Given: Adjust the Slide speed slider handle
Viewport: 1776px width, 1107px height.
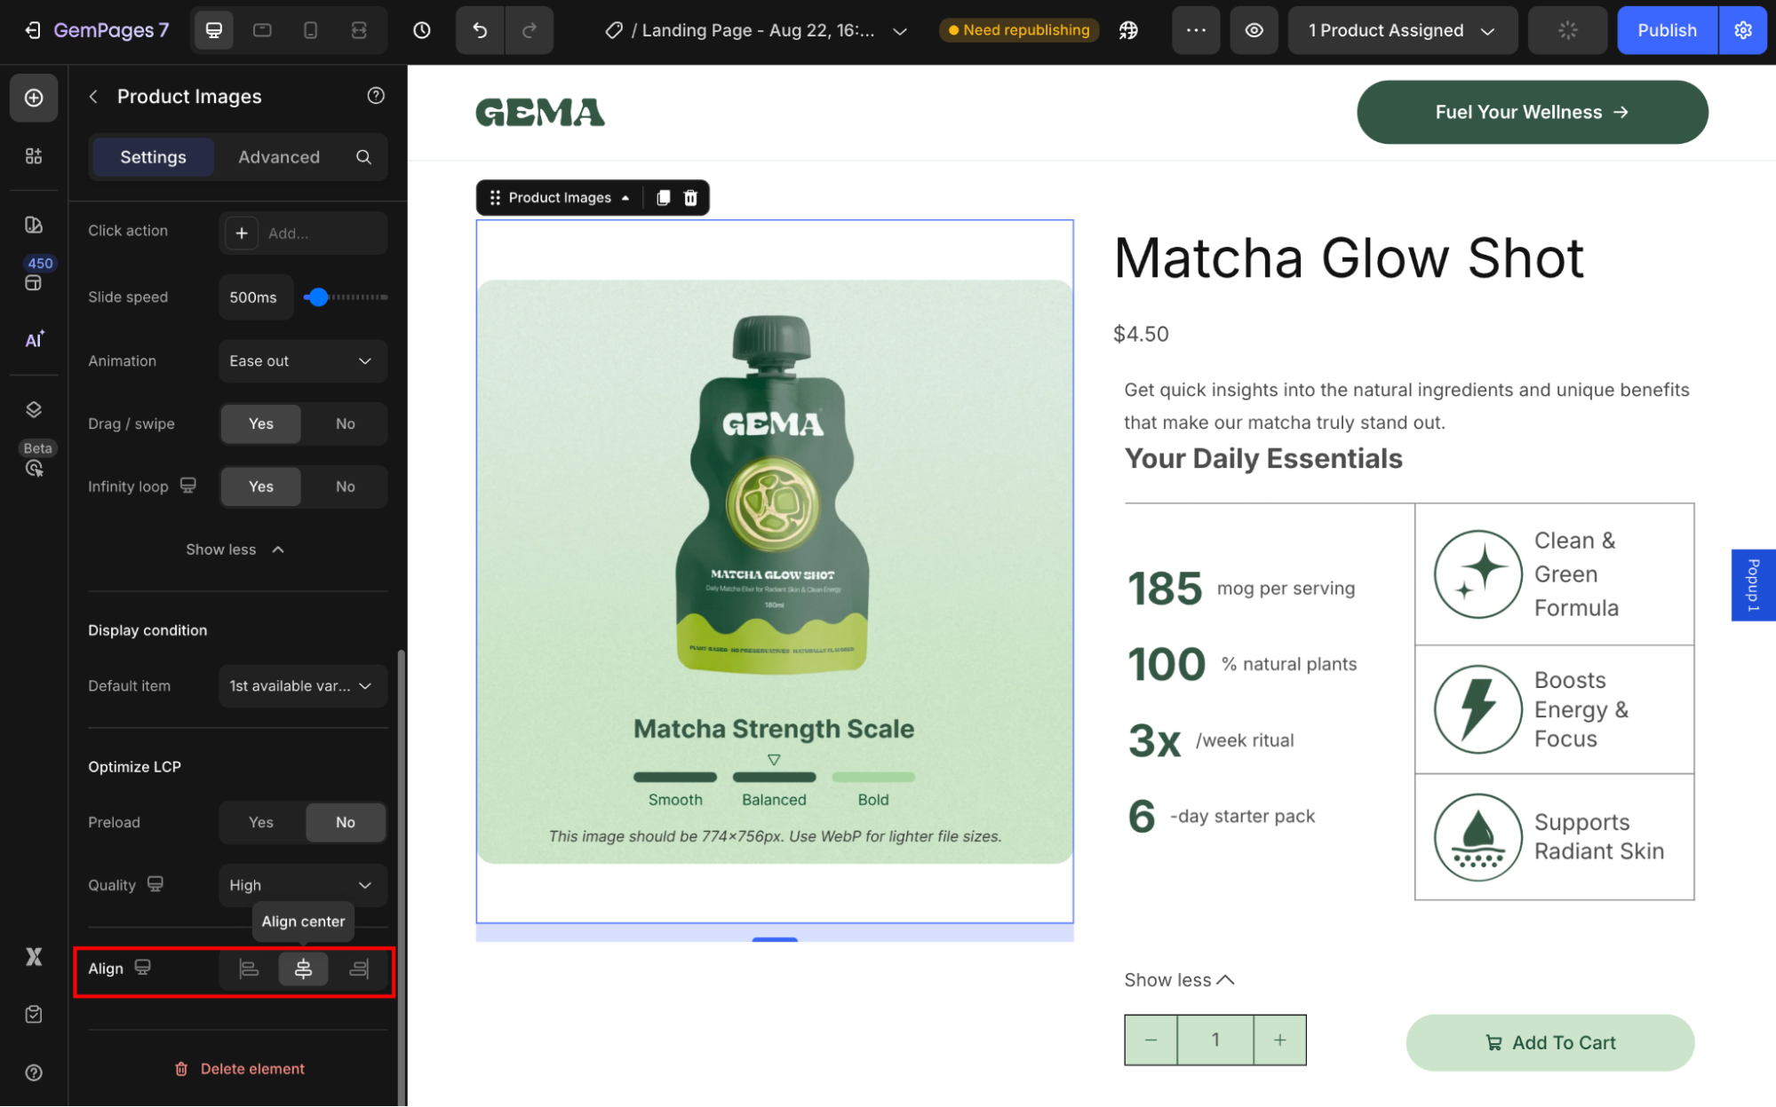Looking at the screenshot, I should pyautogui.click(x=317, y=297).
